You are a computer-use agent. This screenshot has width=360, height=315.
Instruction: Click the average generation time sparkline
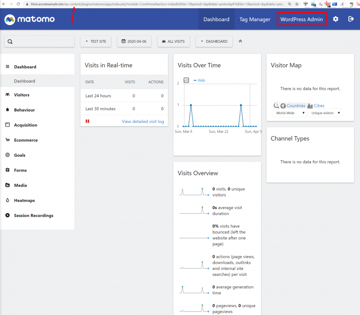[194, 290]
